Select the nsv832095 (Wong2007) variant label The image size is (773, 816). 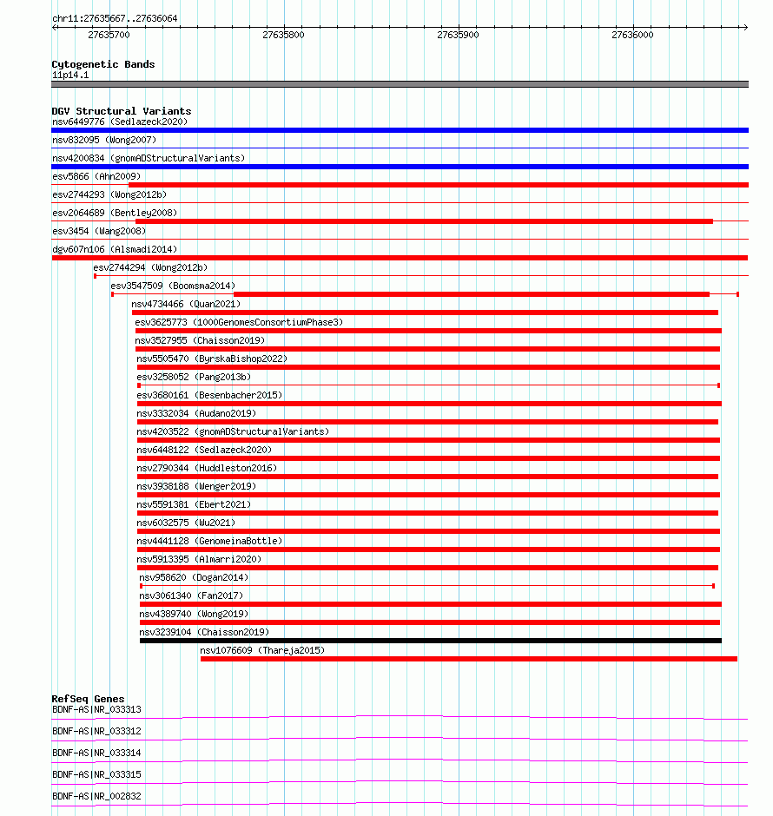[104, 140]
